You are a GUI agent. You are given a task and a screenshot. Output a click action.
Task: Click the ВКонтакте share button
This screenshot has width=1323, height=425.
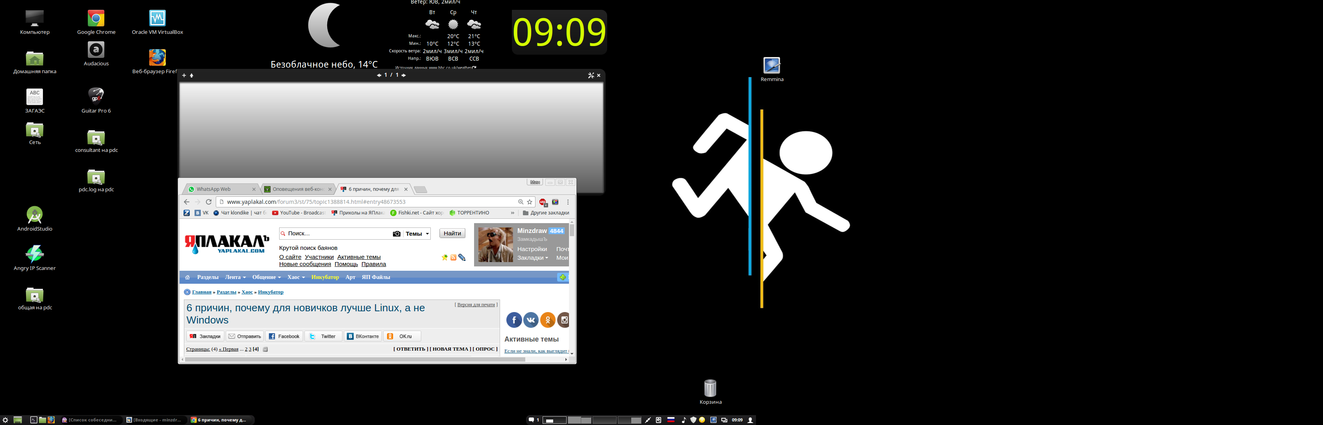[363, 336]
